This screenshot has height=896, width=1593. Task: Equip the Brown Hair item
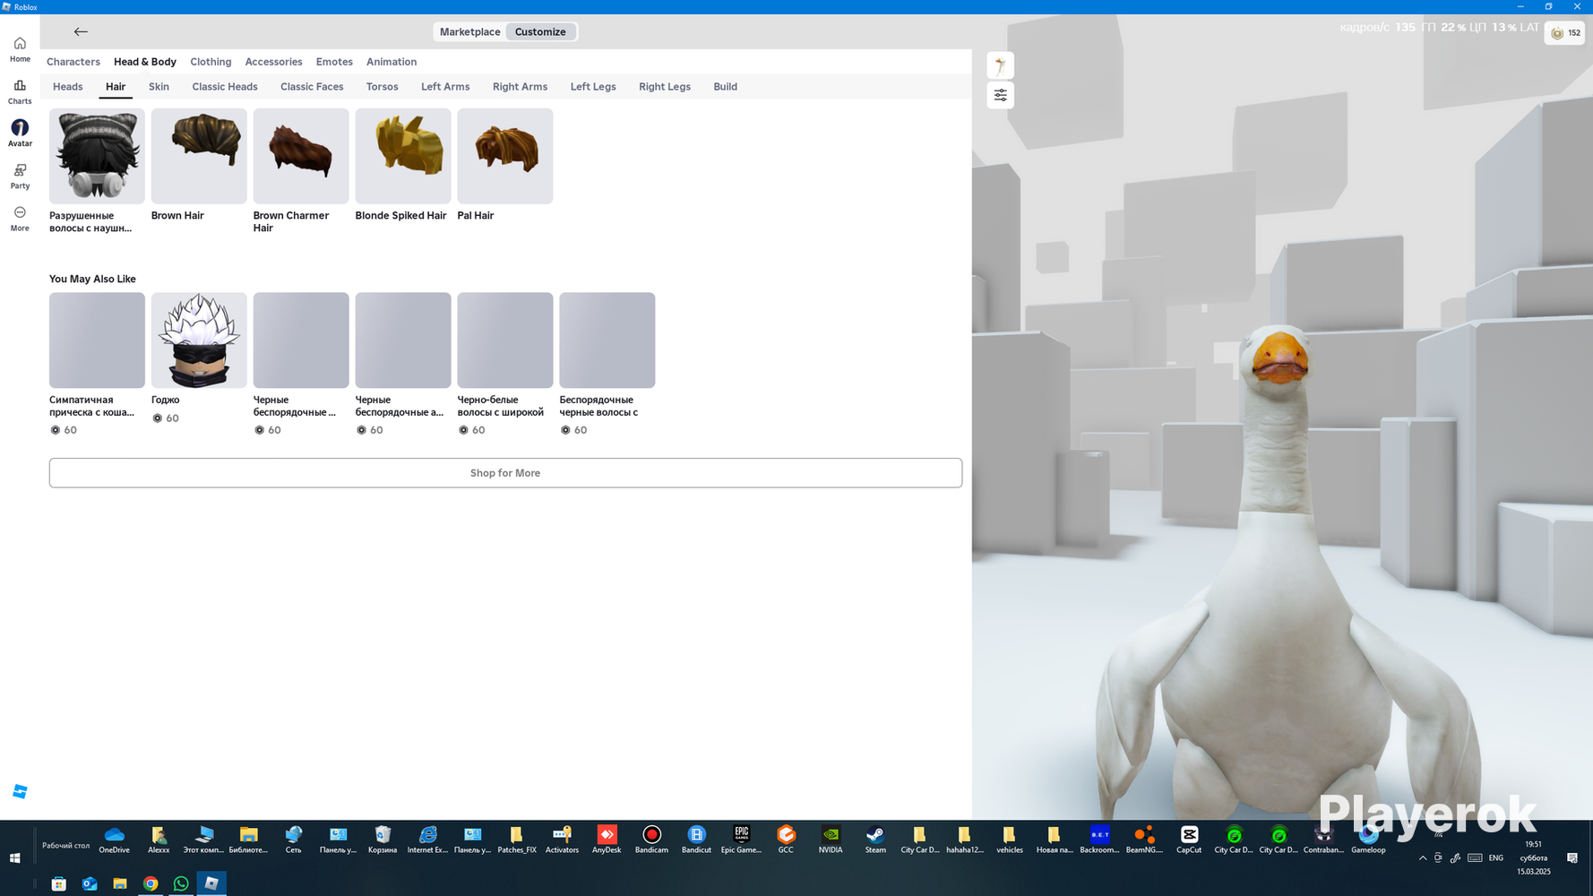coord(199,156)
